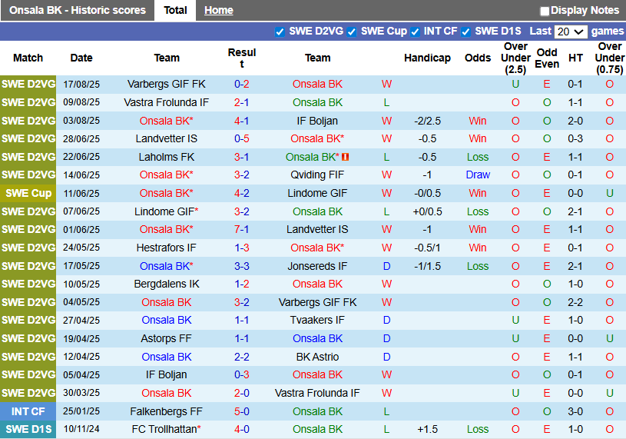Viewport: 626px width, 439px height.
Task: Click the Date column header
Action: 81,58
